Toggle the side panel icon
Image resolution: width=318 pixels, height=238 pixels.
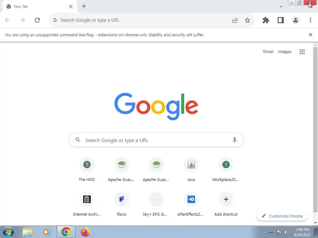[280, 20]
